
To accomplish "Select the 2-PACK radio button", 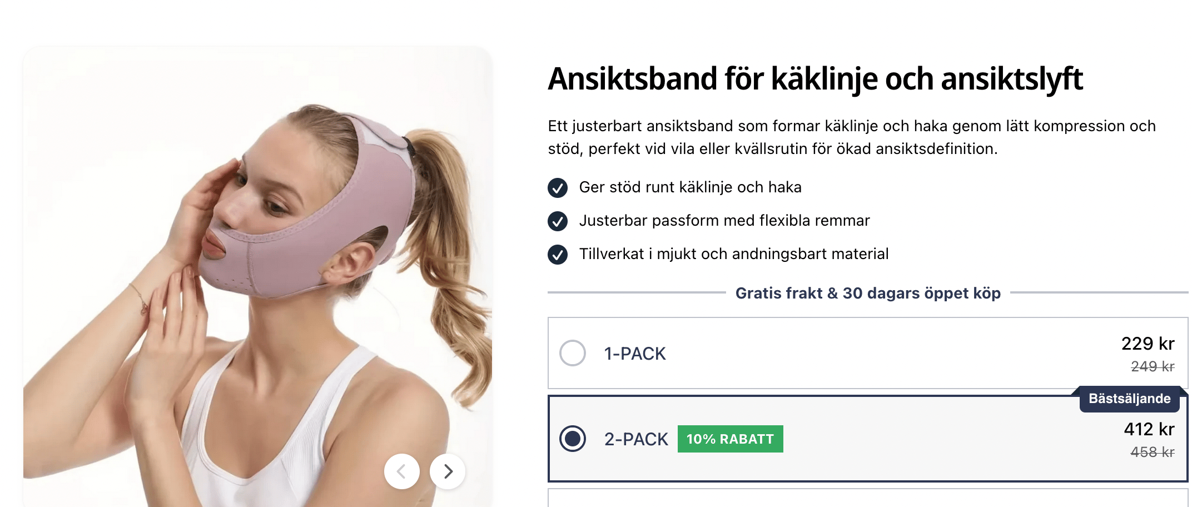I will [x=572, y=439].
